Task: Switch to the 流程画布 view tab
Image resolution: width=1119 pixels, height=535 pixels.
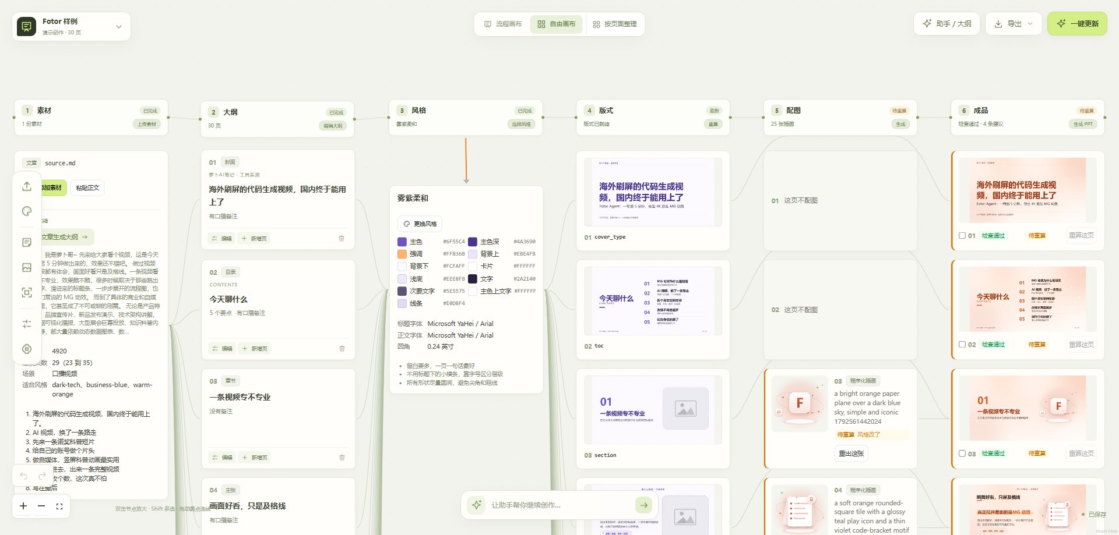Action: click(x=502, y=24)
